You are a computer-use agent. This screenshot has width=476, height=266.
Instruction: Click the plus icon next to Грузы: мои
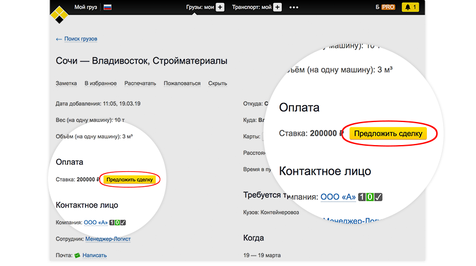(220, 8)
